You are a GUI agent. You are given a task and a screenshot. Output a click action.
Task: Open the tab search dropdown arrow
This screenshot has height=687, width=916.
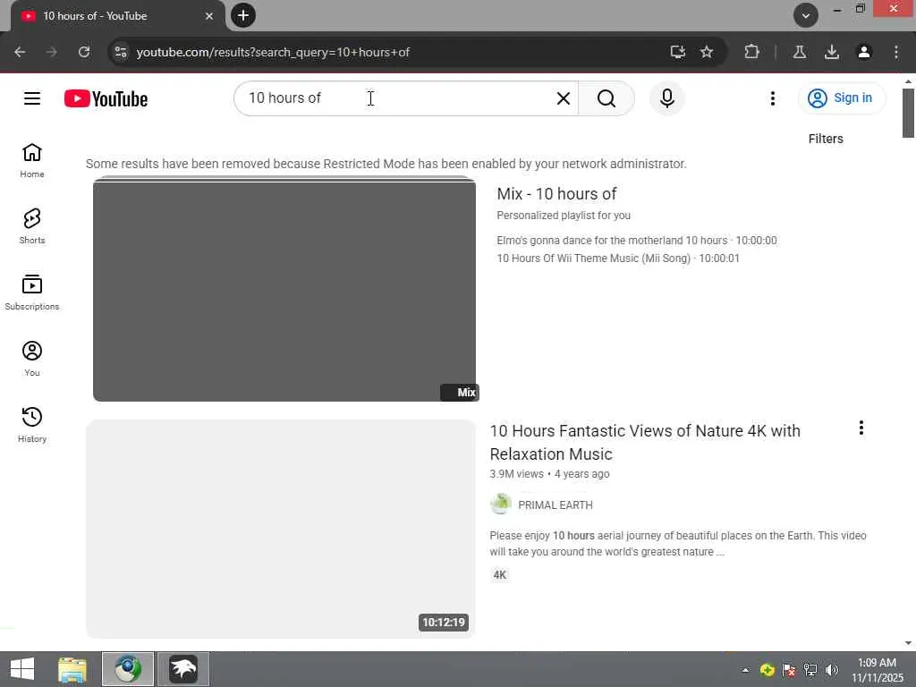pyautogui.click(x=806, y=15)
